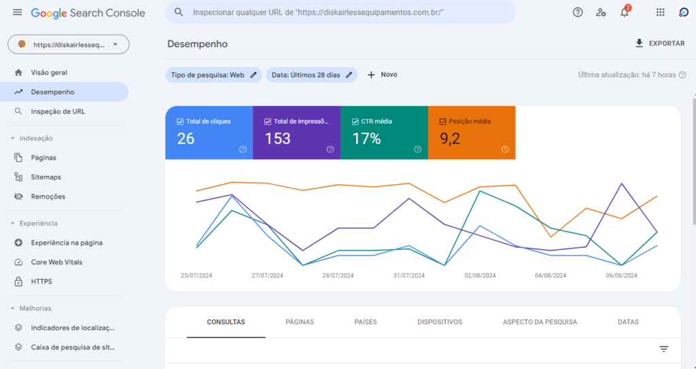696x369 pixels.
Task: Click the URL inspection search field
Action: click(x=340, y=12)
